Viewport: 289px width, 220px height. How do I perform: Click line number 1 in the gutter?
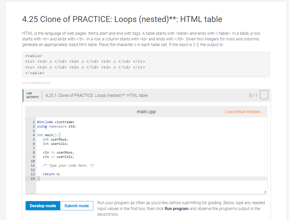(x=34, y=122)
